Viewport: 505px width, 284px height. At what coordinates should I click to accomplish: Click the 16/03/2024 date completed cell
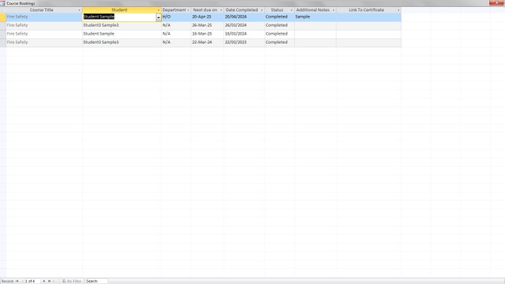coord(244,34)
